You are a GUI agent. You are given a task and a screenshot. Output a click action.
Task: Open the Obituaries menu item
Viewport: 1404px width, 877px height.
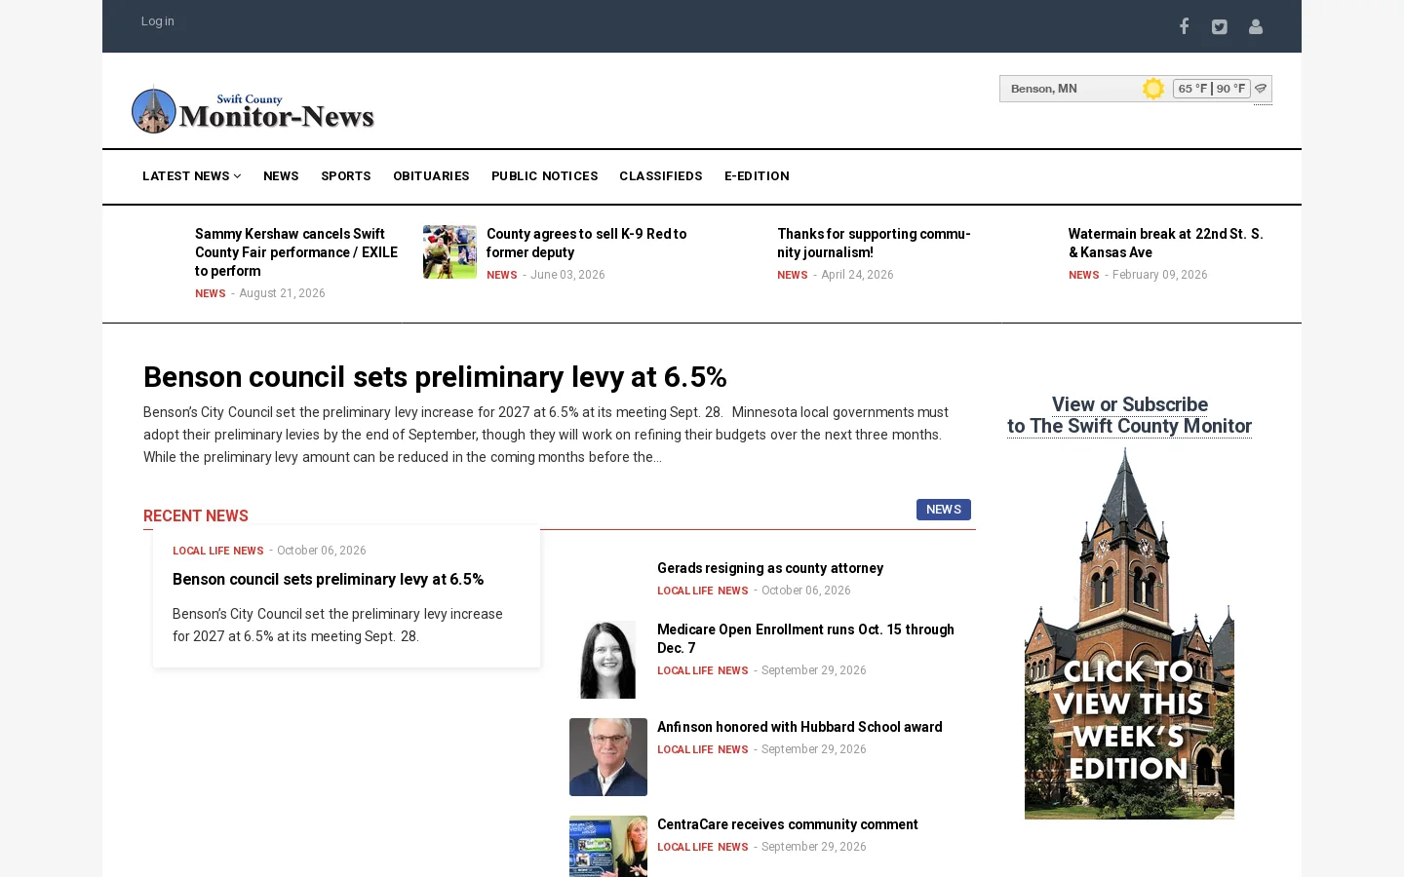431,176
